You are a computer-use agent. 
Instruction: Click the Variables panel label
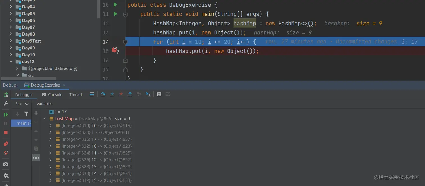click(x=44, y=104)
